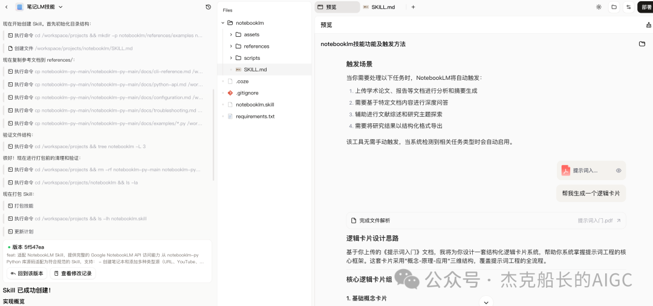This screenshot has height=306, width=653.
Task: Click the assets folder icon
Action: pos(238,34)
